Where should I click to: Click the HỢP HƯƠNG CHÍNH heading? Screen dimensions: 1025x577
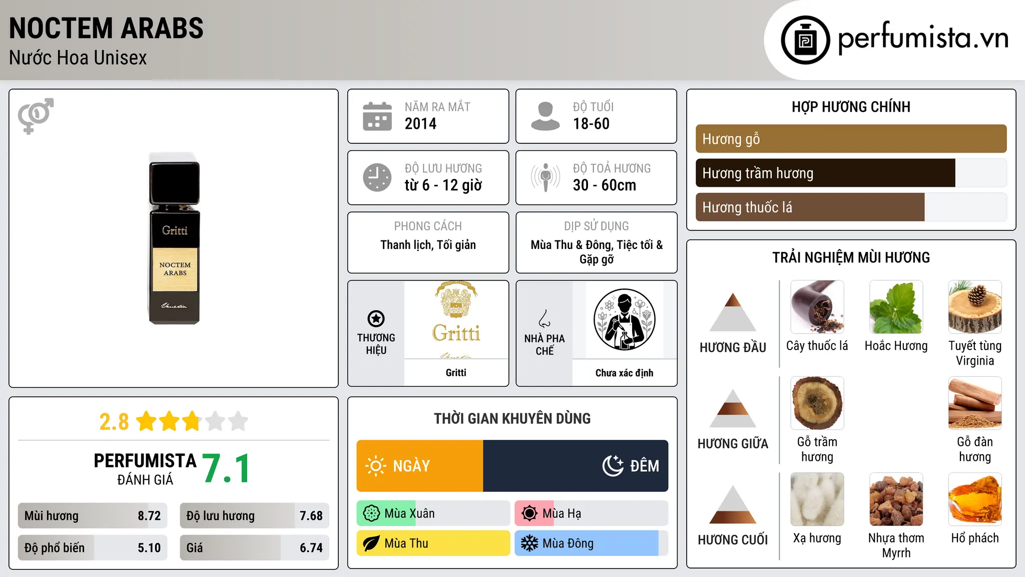click(851, 107)
